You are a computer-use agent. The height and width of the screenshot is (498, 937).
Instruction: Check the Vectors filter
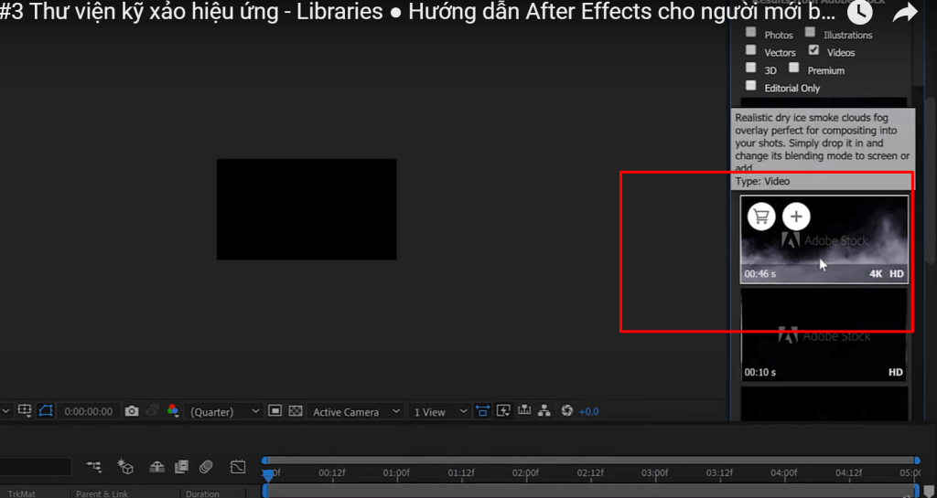pyautogui.click(x=751, y=50)
